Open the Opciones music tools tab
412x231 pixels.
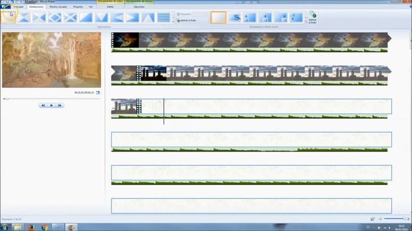tap(139, 7)
